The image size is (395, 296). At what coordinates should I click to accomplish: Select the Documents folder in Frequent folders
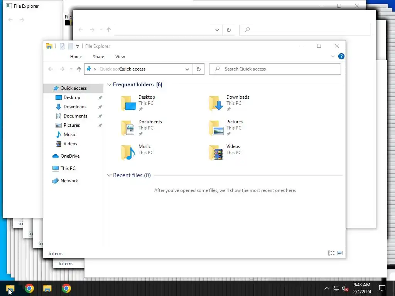pos(142,128)
